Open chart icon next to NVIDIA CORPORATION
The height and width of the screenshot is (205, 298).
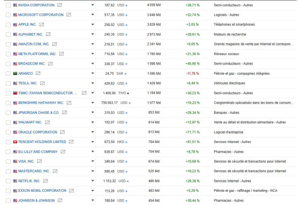tap(60, 5)
